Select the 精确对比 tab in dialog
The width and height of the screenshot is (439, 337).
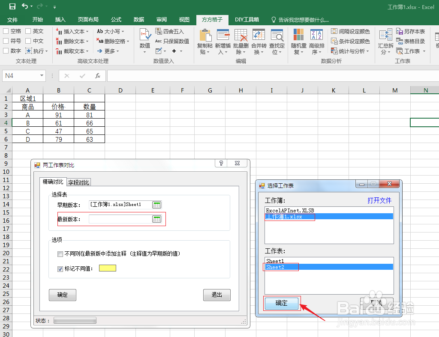tap(53, 182)
